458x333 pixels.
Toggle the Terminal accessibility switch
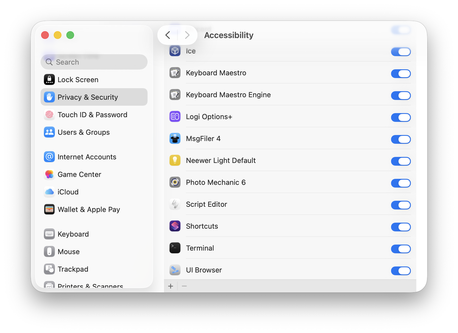tap(401, 249)
